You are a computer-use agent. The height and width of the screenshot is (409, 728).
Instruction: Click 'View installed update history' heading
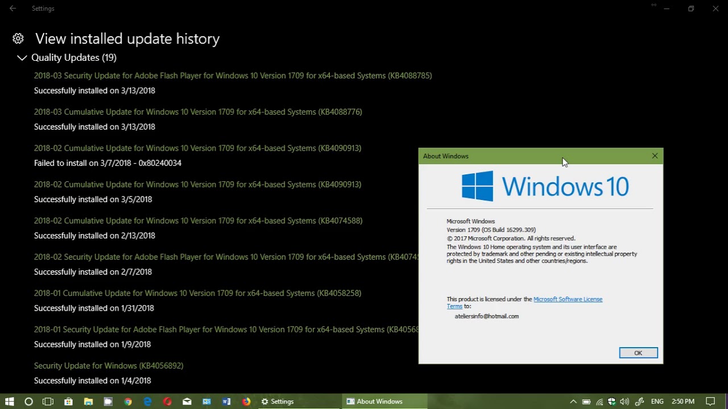tap(127, 39)
